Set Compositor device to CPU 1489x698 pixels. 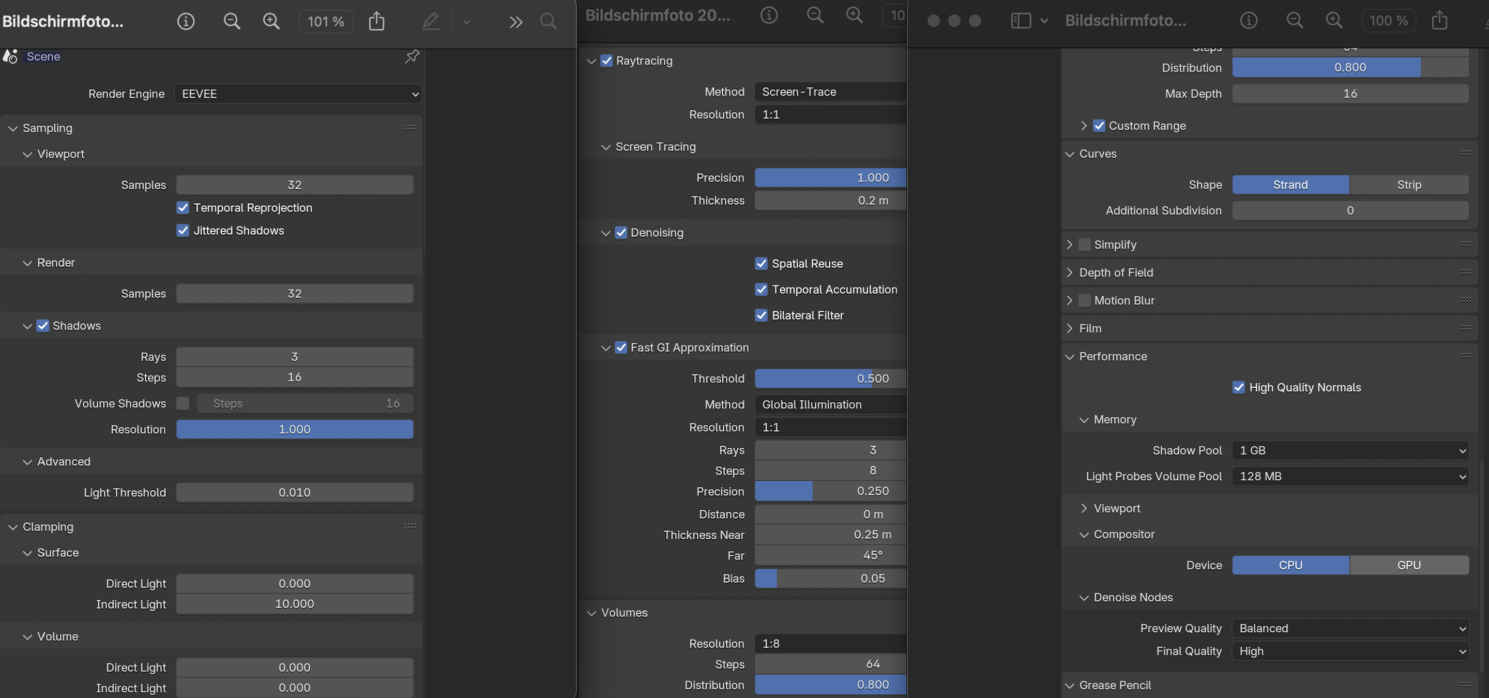point(1290,565)
